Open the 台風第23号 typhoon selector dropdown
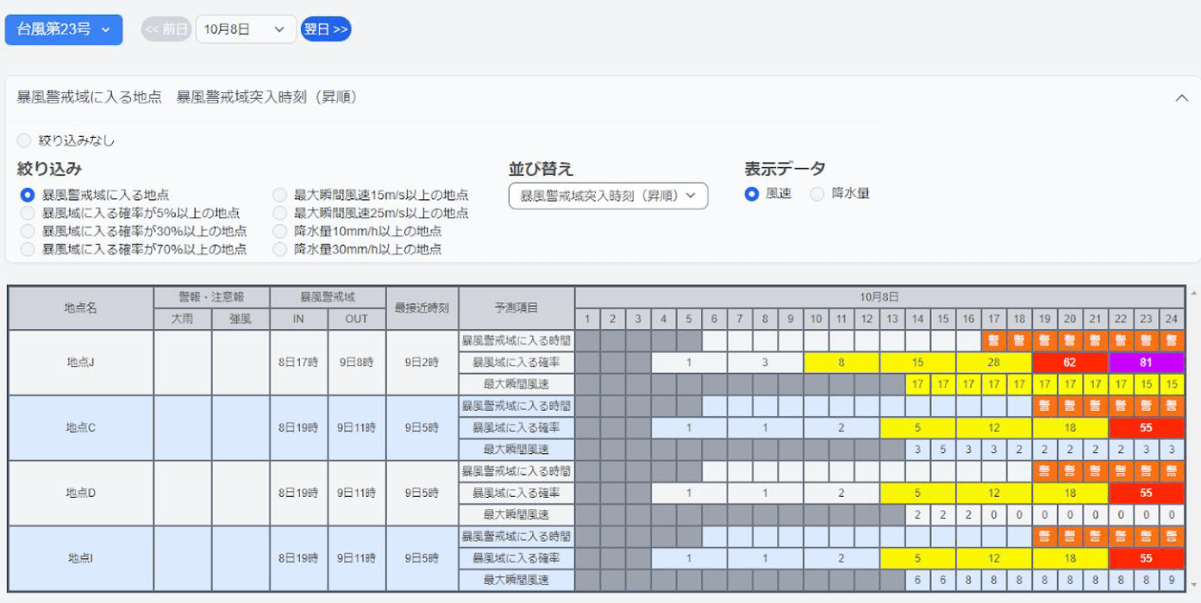 pos(63,29)
